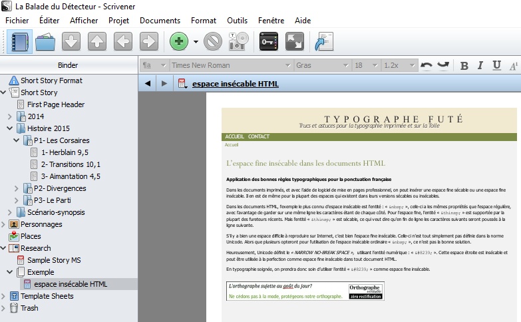Toggle Italic formatting
Viewport: 521px width, 322px height.
tap(480, 66)
